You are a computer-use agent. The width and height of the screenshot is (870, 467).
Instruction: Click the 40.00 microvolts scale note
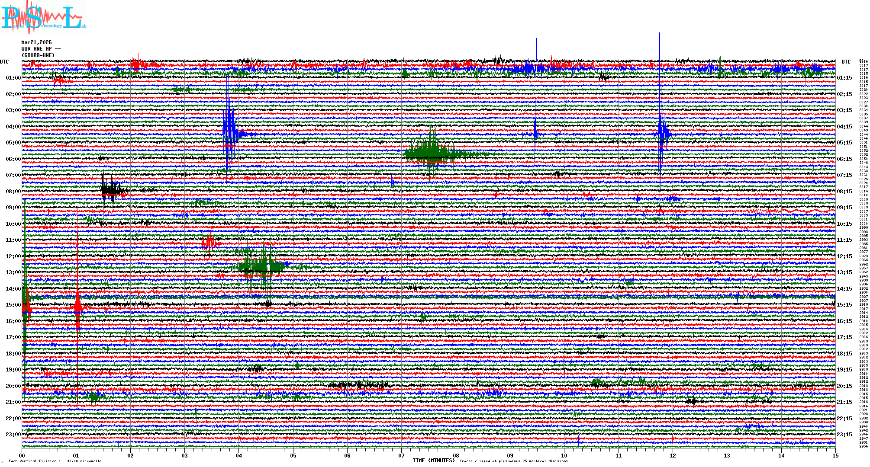(x=84, y=461)
